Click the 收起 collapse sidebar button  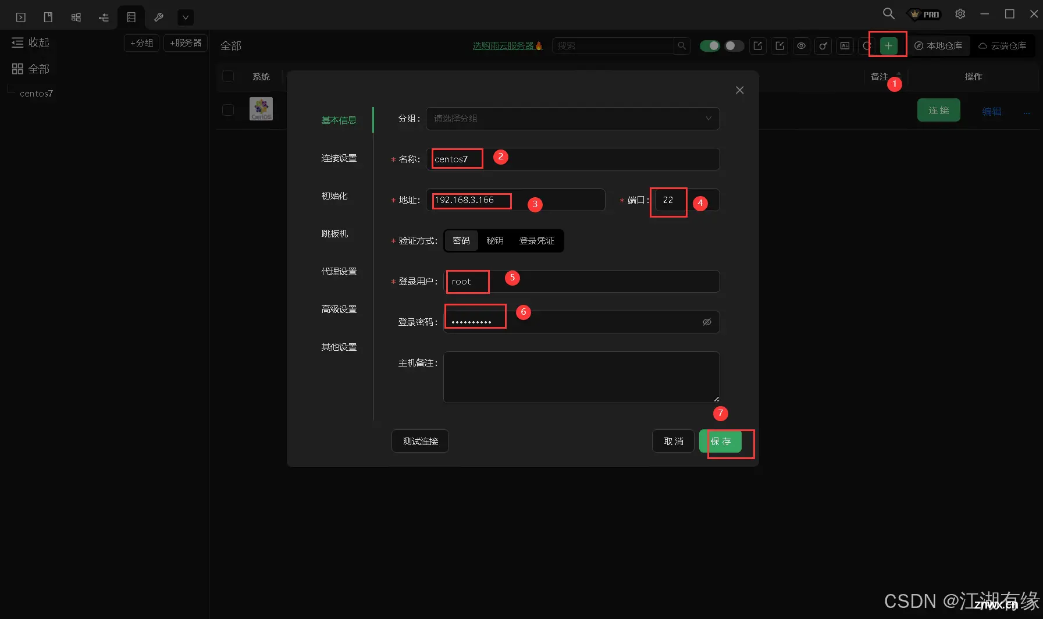[31, 42]
